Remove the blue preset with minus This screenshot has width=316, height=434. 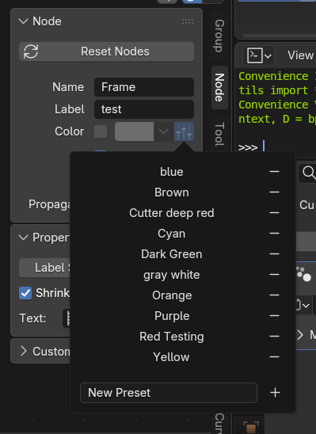(274, 172)
